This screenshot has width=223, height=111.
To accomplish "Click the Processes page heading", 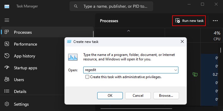I will (109, 21).
